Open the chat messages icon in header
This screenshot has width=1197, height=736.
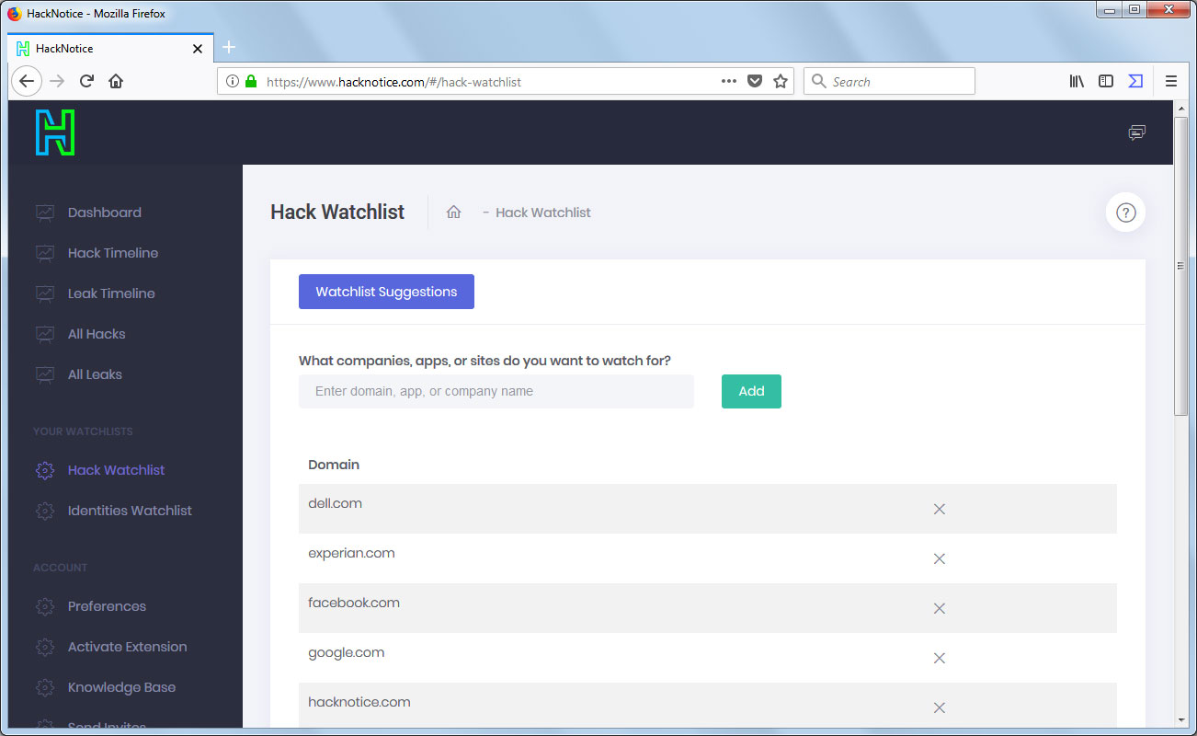(x=1137, y=132)
